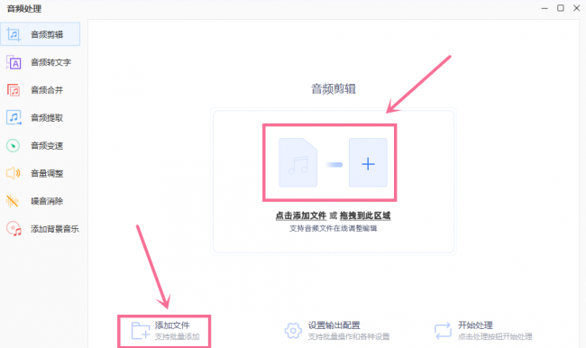Click the 点击添加文件 link

click(301, 215)
